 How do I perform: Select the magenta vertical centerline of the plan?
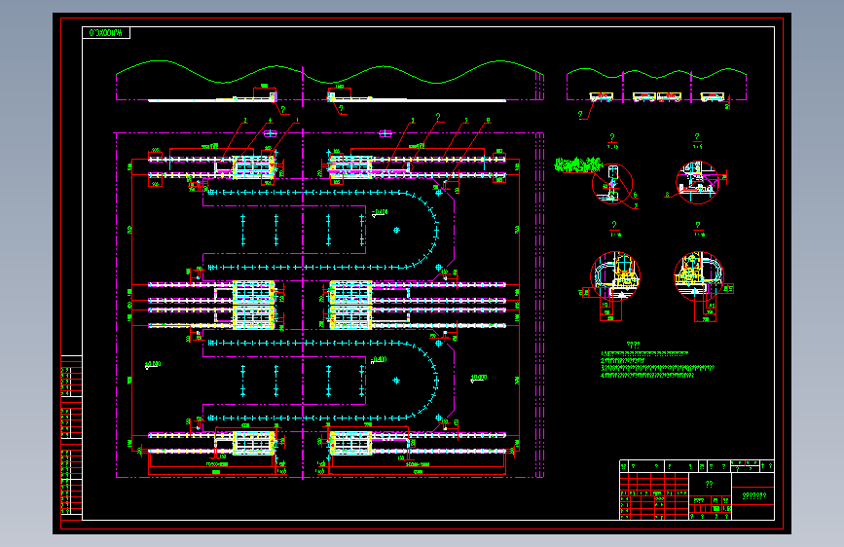(x=303, y=273)
